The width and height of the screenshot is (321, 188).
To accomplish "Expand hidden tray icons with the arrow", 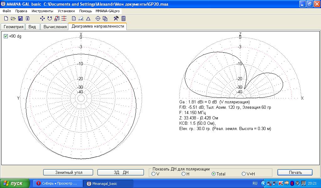I will tap(263, 183).
